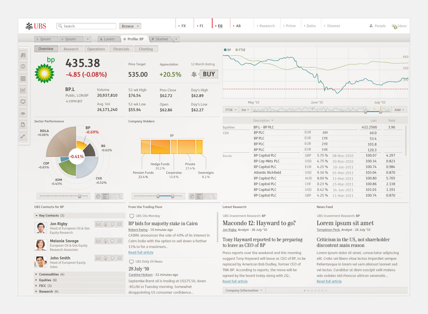Start chat with Jon Rigby

[x=112, y=224]
